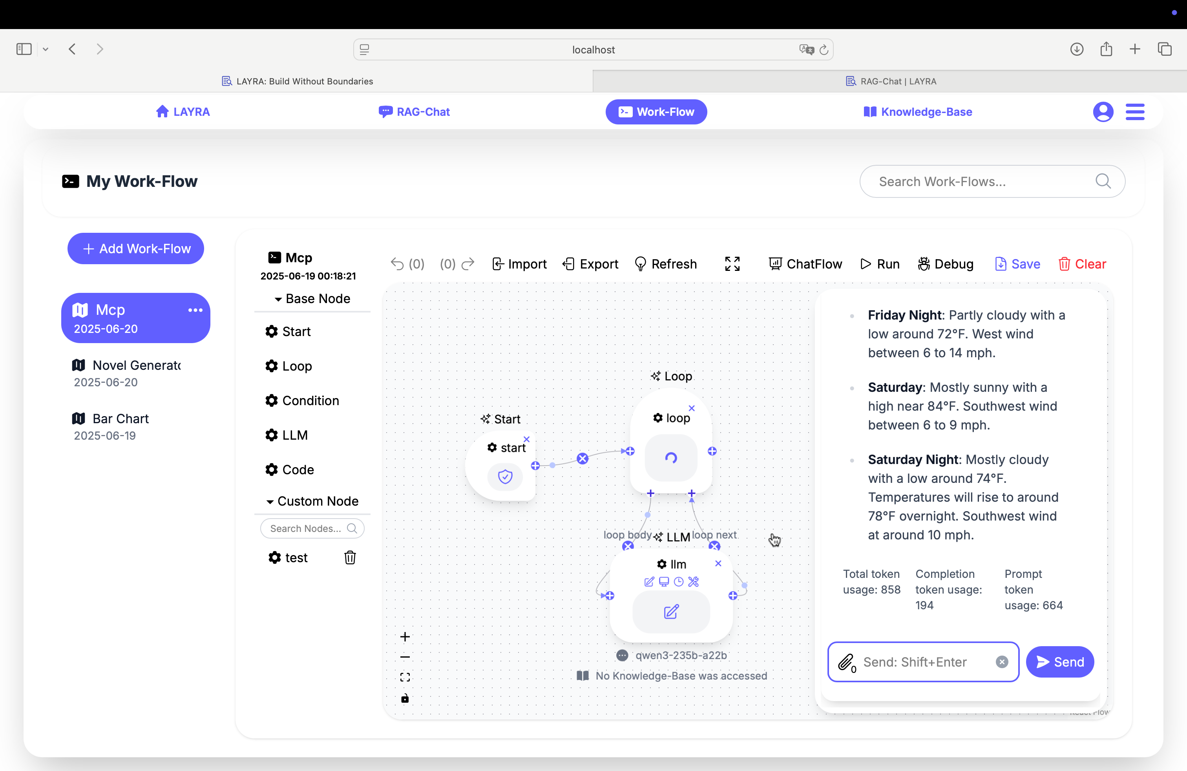
Task: Click the fullscreen canvas icon
Action: (x=732, y=264)
